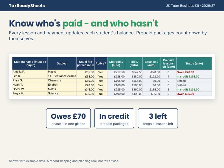Select the 'Status (auto)' column header
The width and height of the screenshot is (224, 168).
tap(194, 63)
